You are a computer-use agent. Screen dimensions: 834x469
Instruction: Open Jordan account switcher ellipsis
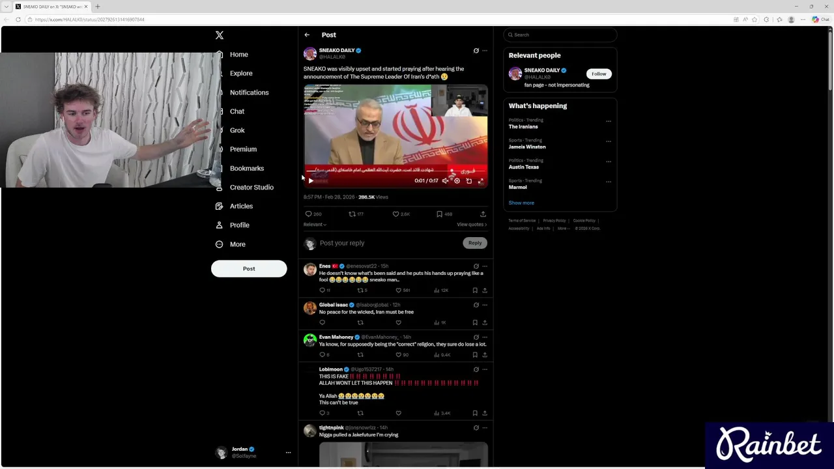288,452
